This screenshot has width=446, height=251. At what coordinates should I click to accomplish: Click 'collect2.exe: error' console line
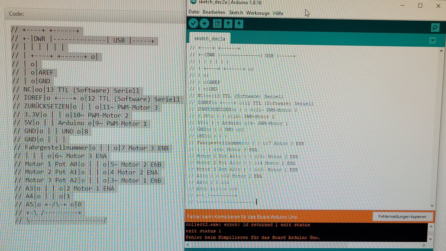pos(248,225)
